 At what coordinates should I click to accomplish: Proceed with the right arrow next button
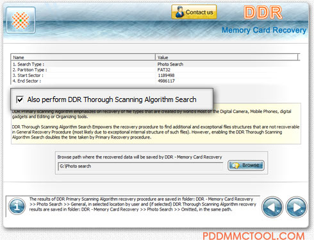tap(297, 207)
